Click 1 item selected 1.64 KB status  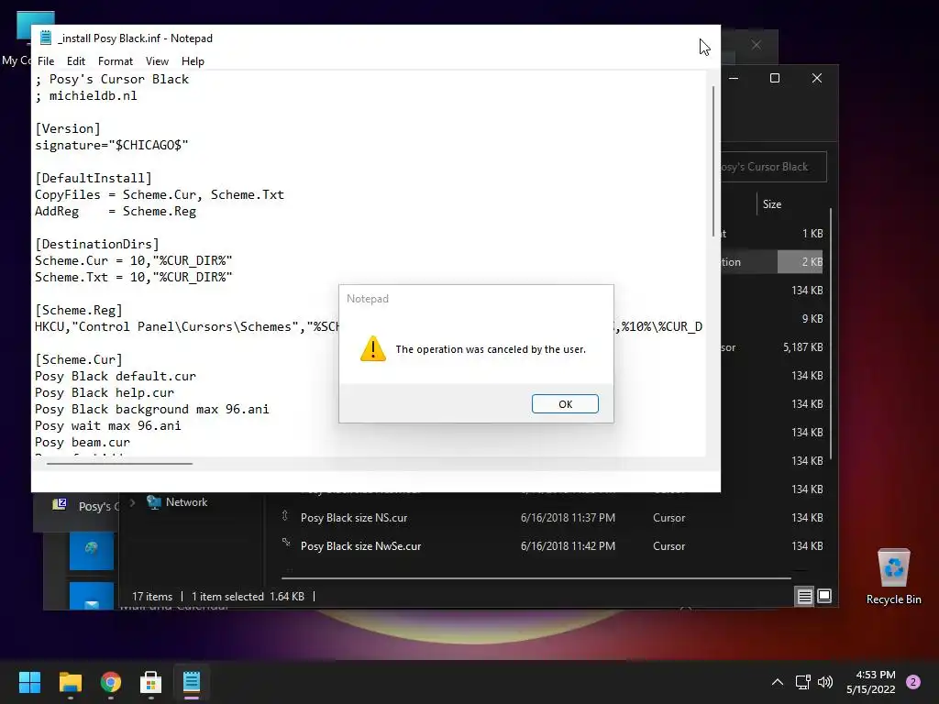(x=248, y=597)
